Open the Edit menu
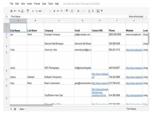Screen dimensions: 152x114 (17, 4)
